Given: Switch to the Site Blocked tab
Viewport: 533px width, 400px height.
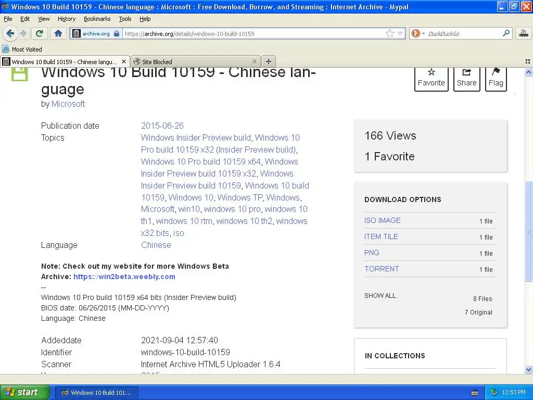Looking at the screenshot, I should (x=196, y=61).
